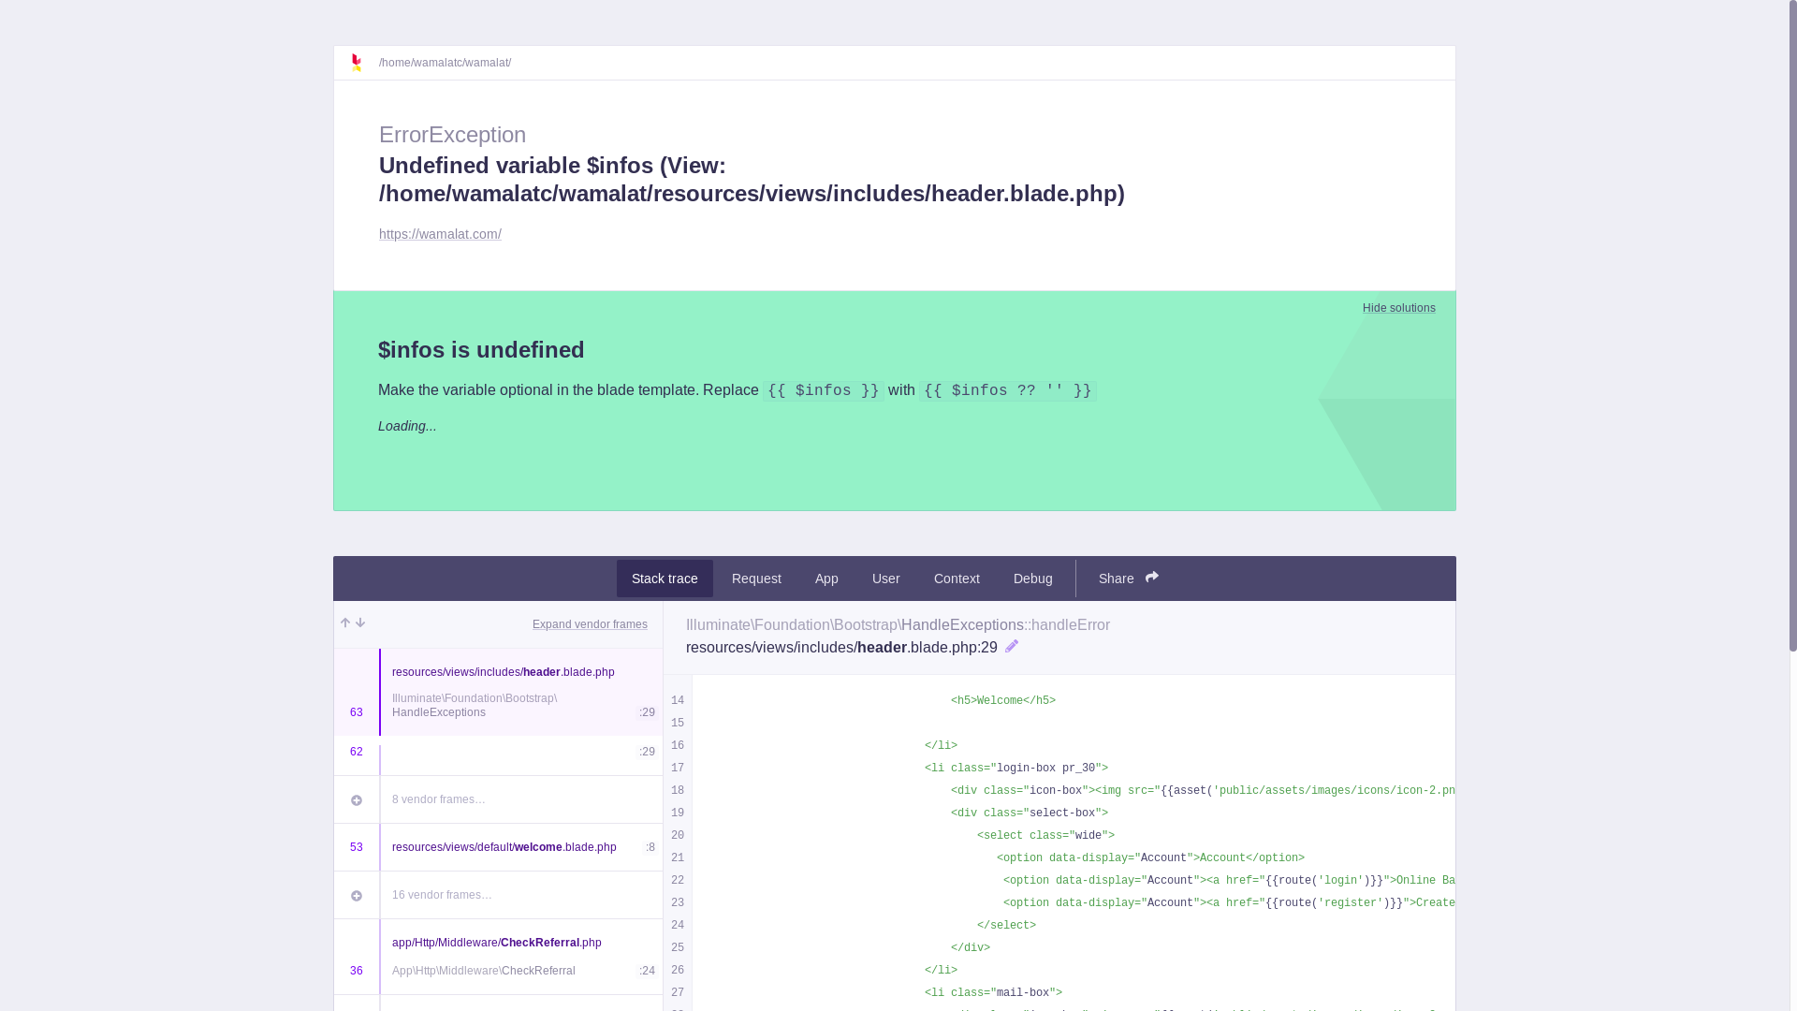
Task: Click Expand vendor frames link
Action: (590, 624)
